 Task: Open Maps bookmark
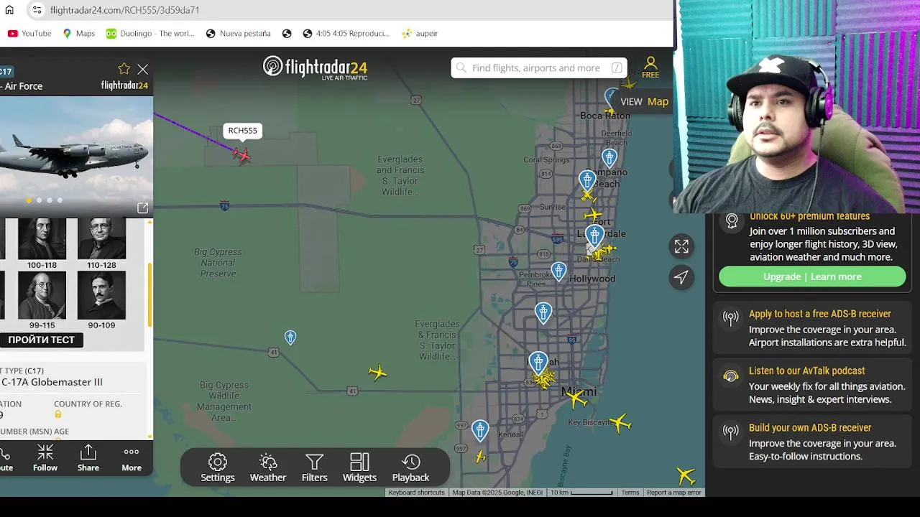(x=79, y=33)
